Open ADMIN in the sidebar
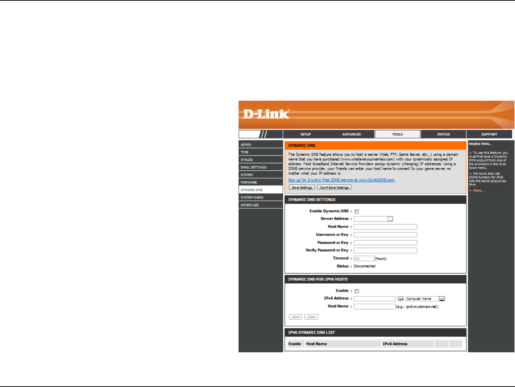 [261, 145]
